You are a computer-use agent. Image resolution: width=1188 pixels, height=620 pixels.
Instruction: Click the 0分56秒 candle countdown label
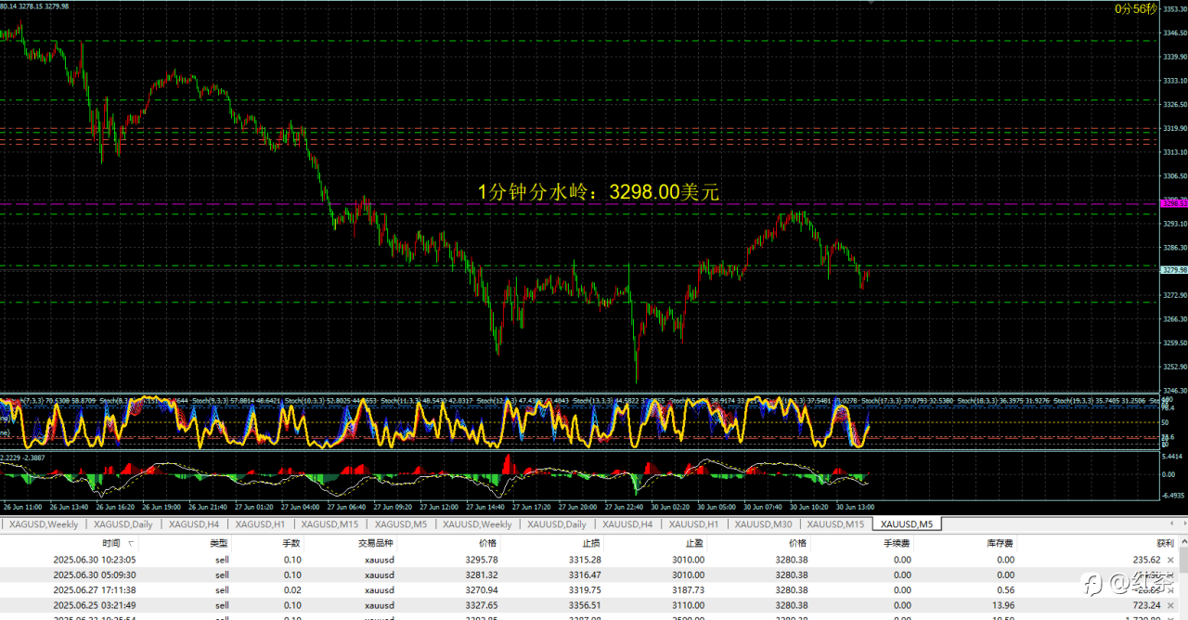(1136, 8)
